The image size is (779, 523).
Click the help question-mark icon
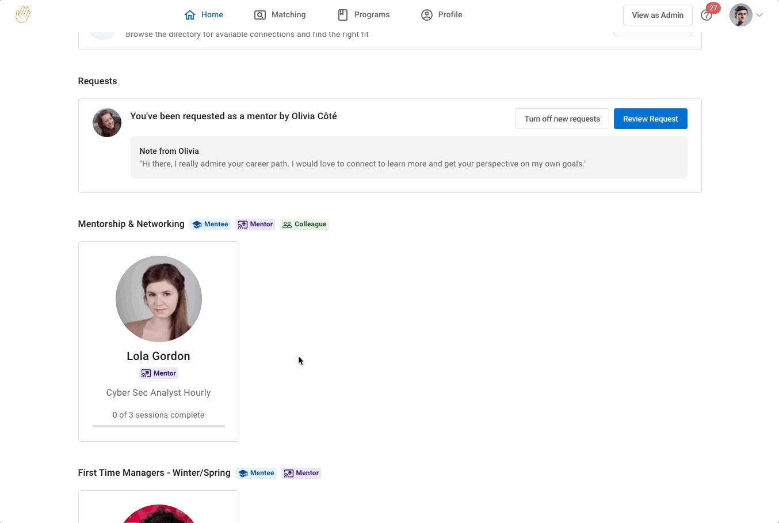tap(706, 15)
